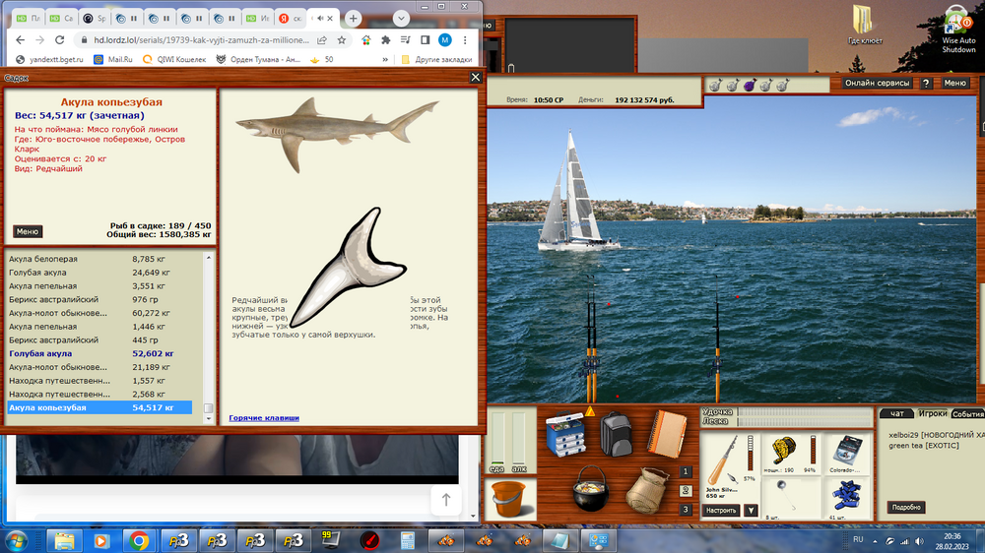Viewport: 985px width, 553px height.
Task: Select the yellow reel slot
Action: [791, 454]
